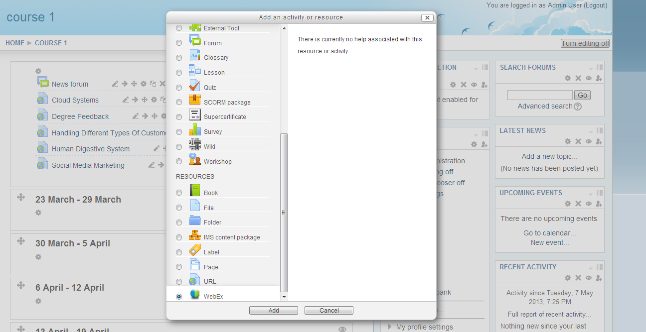Image resolution: width=646 pixels, height=332 pixels.
Task: Click the Survey bar chart icon
Action: tap(194, 130)
